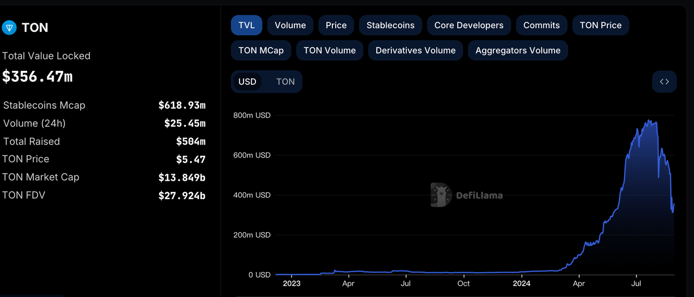Open the embed chart code icon
This screenshot has width=694, height=297.
click(664, 82)
